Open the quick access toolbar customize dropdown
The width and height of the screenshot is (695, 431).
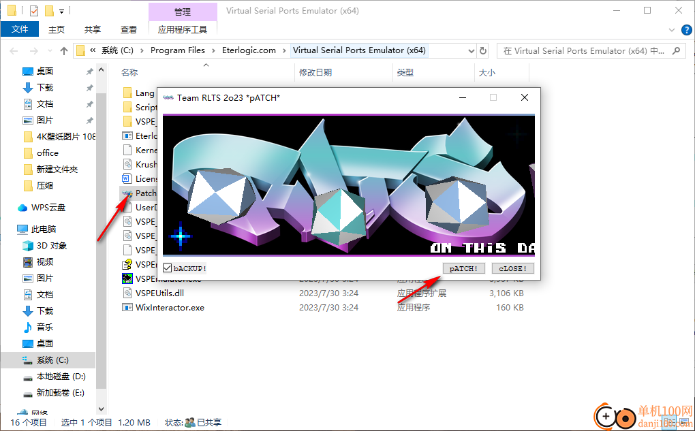pyautogui.click(x=61, y=11)
